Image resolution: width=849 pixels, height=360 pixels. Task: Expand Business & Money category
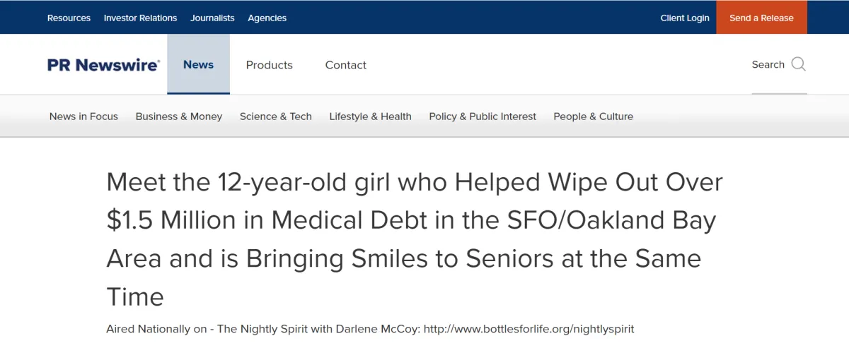pos(179,116)
